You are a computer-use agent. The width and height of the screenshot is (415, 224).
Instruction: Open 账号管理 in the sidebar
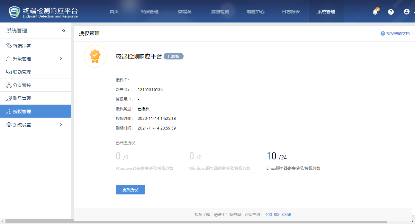pos(22,98)
